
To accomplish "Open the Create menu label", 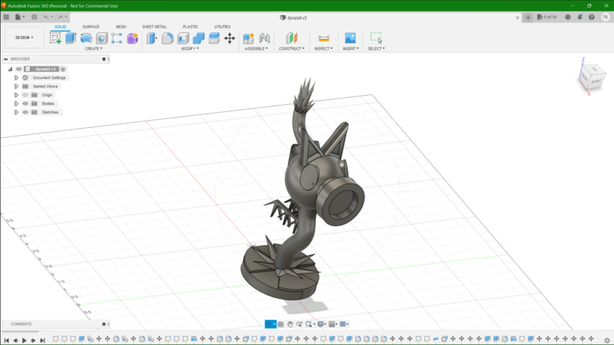I will [94, 48].
